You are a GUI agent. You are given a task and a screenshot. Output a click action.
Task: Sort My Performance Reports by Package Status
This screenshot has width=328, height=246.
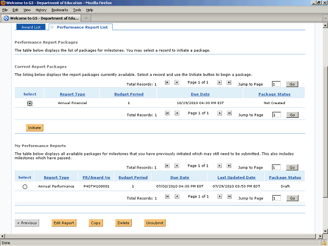tap(285, 177)
